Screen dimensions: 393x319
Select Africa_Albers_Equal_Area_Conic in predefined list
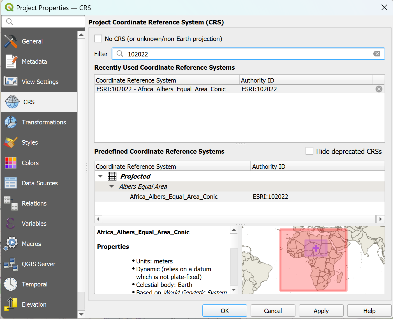coord(174,197)
